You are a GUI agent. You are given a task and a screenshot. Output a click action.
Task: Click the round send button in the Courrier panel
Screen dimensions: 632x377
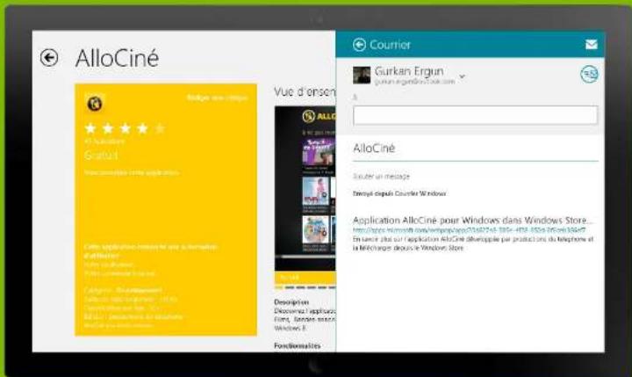coord(589,75)
